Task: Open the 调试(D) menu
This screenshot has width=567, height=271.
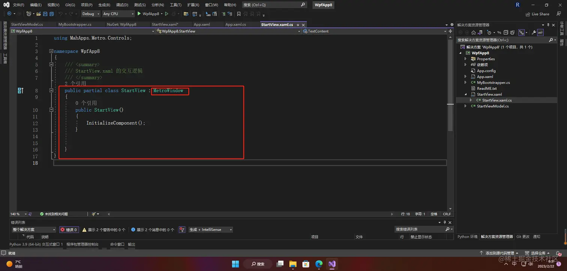Action: pyautogui.click(x=122, y=5)
